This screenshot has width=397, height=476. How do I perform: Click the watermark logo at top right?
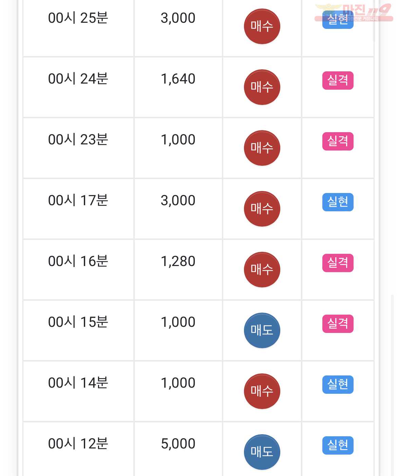click(354, 13)
